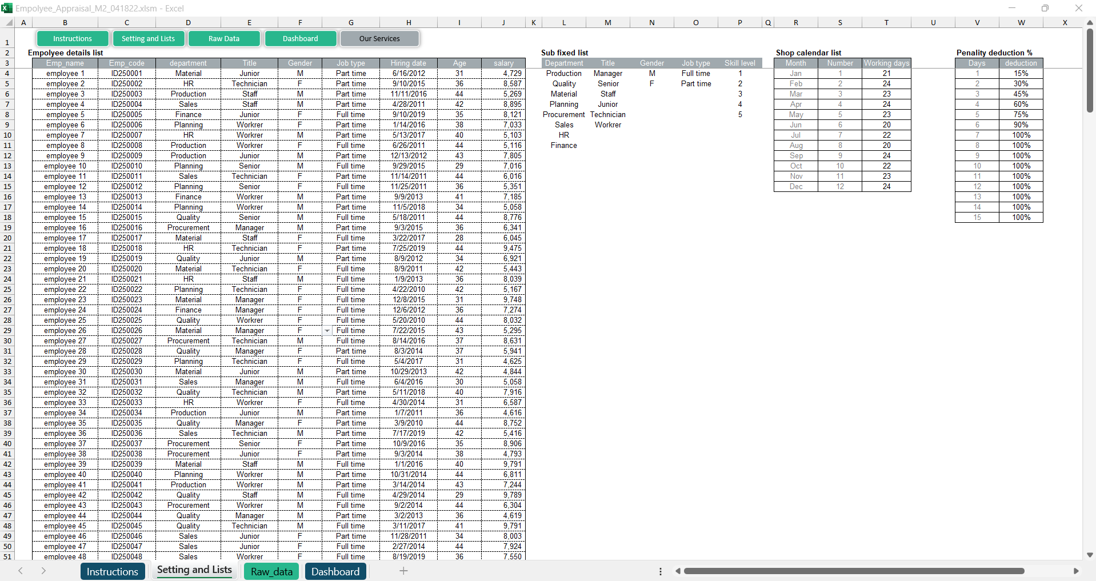This screenshot has width=1096, height=581.
Task: Click the gray Our Services button
Action: (x=379, y=39)
